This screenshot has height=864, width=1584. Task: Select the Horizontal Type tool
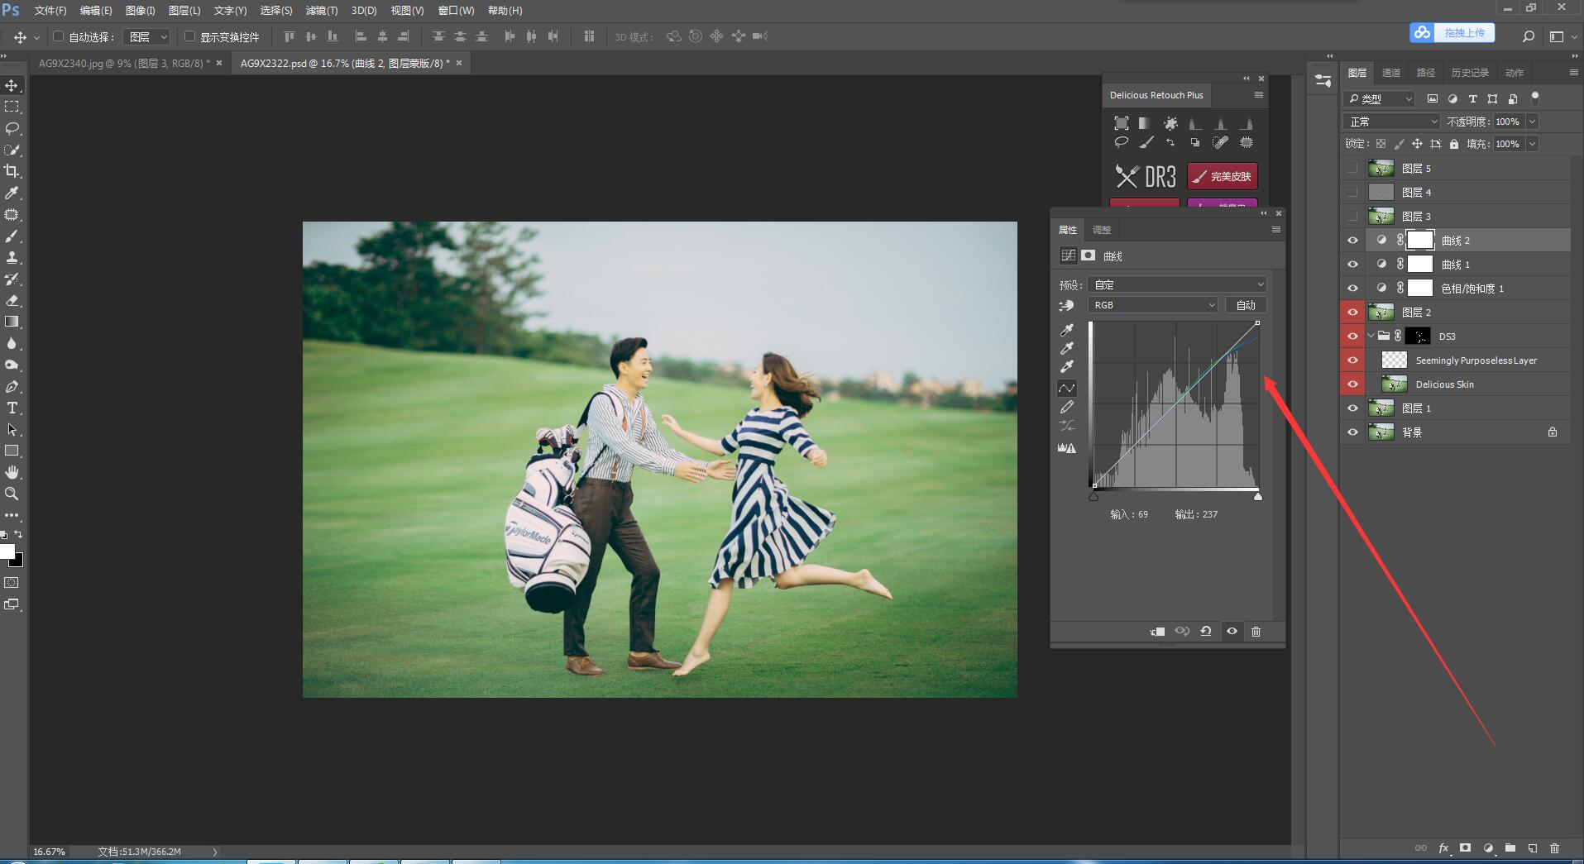point(12,408)
